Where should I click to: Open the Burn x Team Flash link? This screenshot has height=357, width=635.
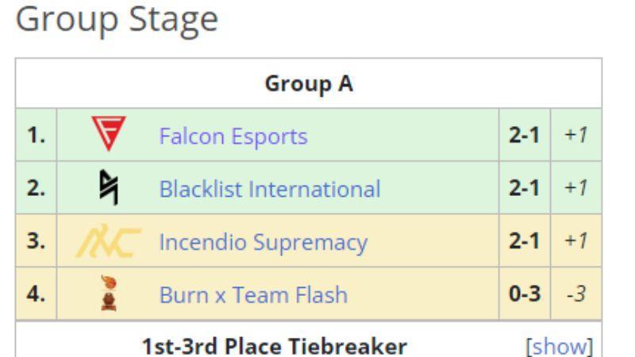(x=253, y=294)
